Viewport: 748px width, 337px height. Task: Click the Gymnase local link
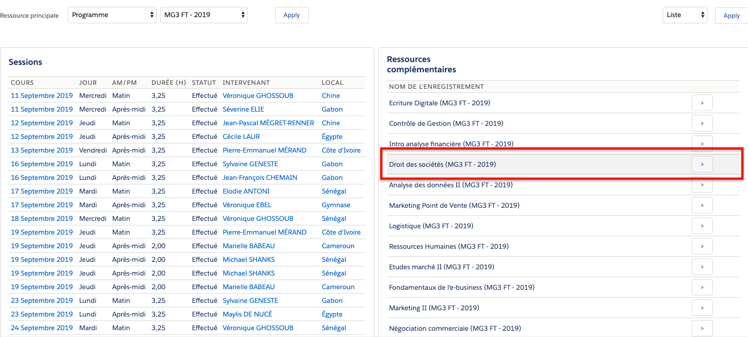(x=336, y=205)
